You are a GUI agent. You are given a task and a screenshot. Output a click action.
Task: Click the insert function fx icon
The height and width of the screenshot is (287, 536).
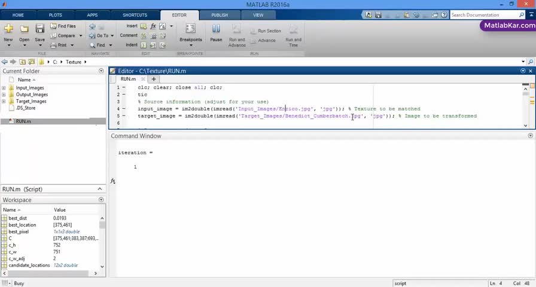pyautogui.click(x=153, y=26)
